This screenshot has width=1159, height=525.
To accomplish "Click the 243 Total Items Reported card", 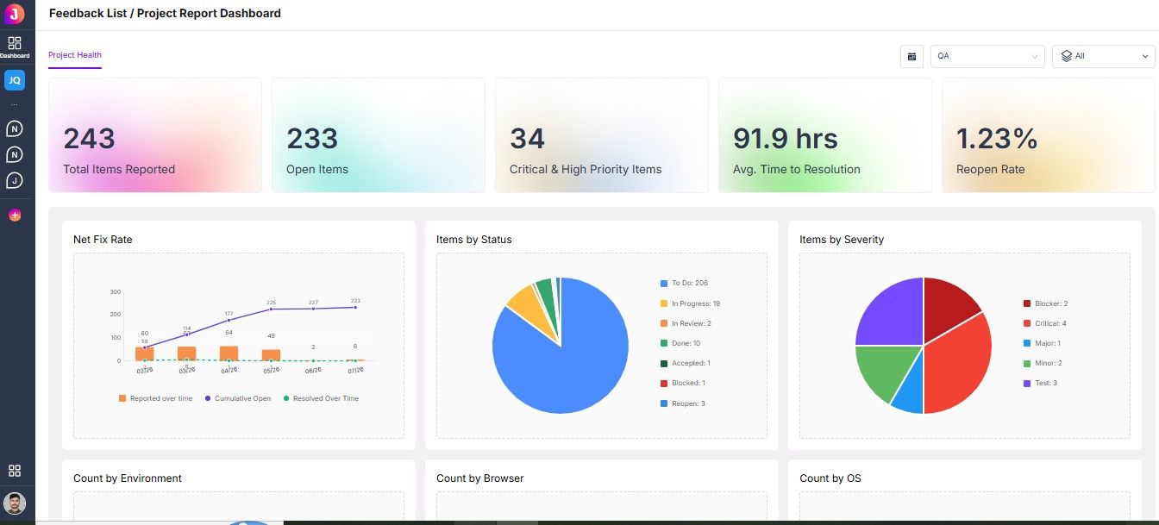I will pyautogui.click(x=155, y=135).
